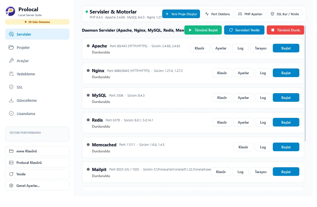Click the plus icon on Yeni Proje Oluştur

(x=167, y=14)
